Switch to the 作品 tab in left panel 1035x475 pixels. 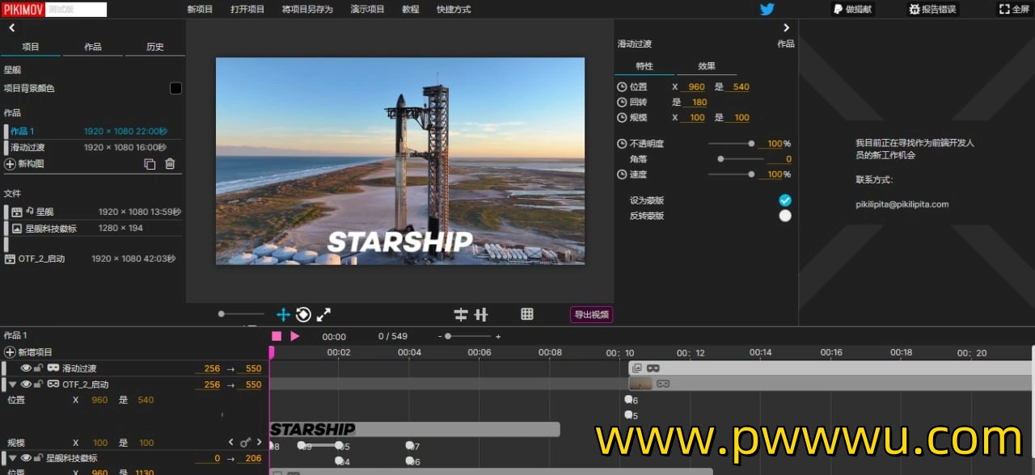[93, 47]
